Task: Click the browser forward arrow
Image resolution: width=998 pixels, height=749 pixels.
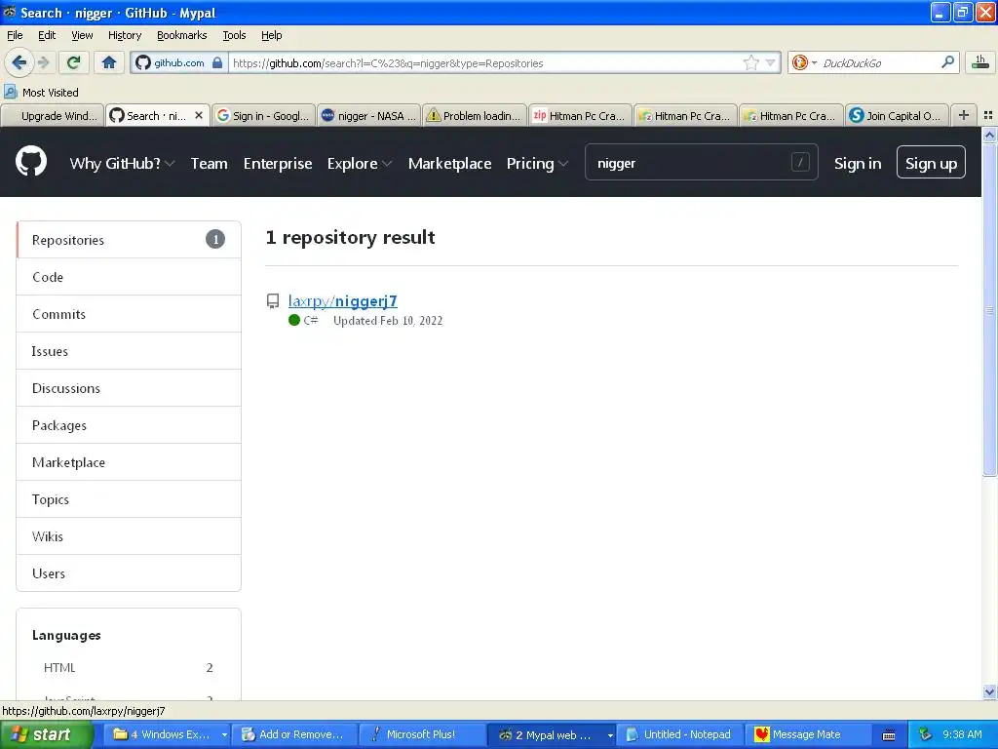Action: point(43,62)
